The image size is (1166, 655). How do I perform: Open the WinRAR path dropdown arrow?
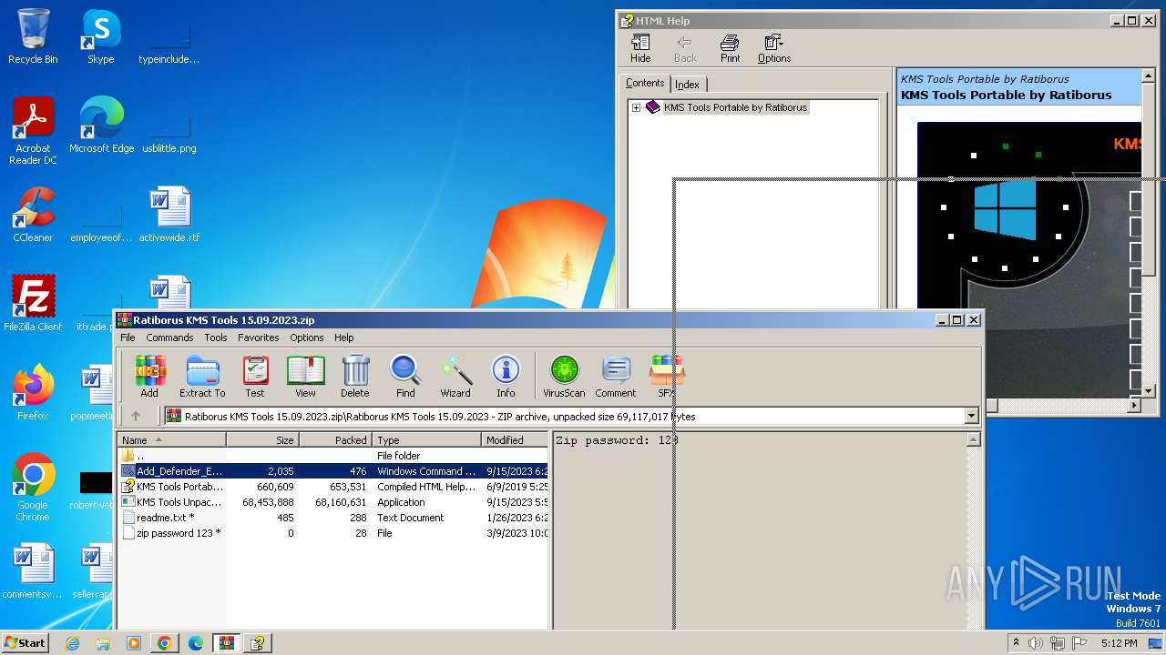click(971, 416)
